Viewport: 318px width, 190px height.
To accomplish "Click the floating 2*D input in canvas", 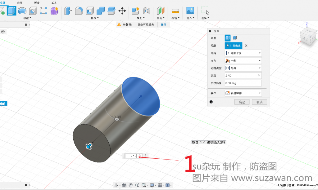I will tap(134, 156).
